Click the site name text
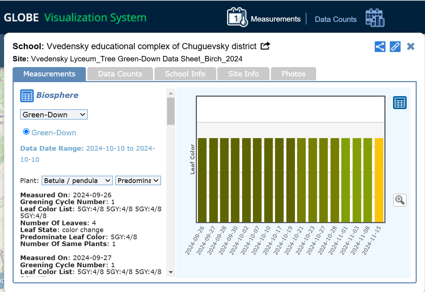Image resolution: width=425 pixels, height=292 pixels. tap(137, 59)
